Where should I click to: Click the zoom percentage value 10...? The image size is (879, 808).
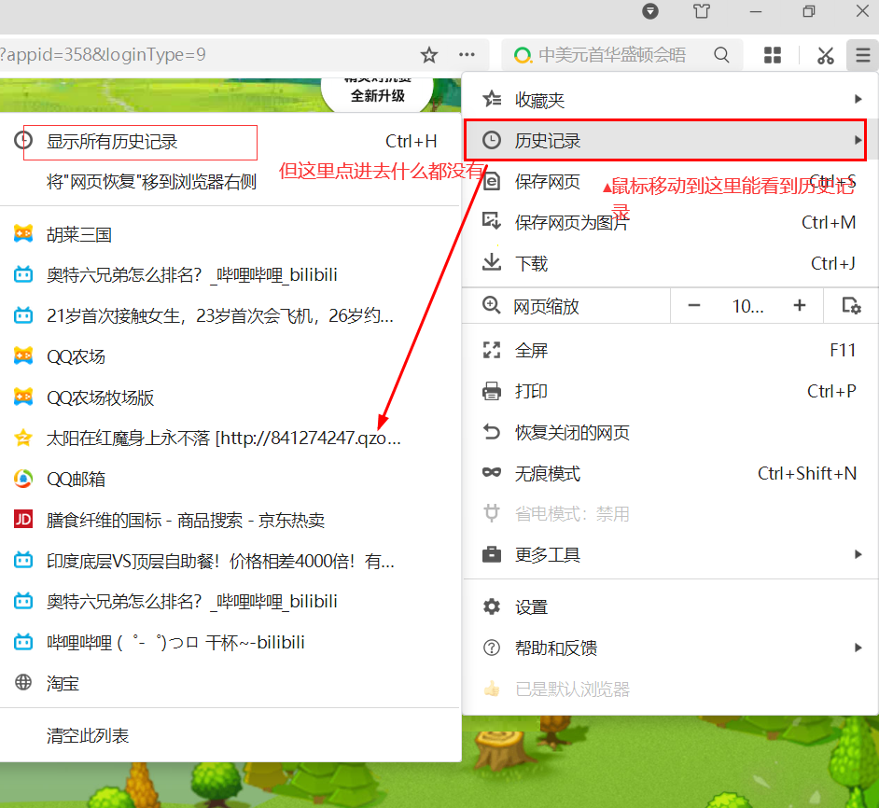coord(747,306)
